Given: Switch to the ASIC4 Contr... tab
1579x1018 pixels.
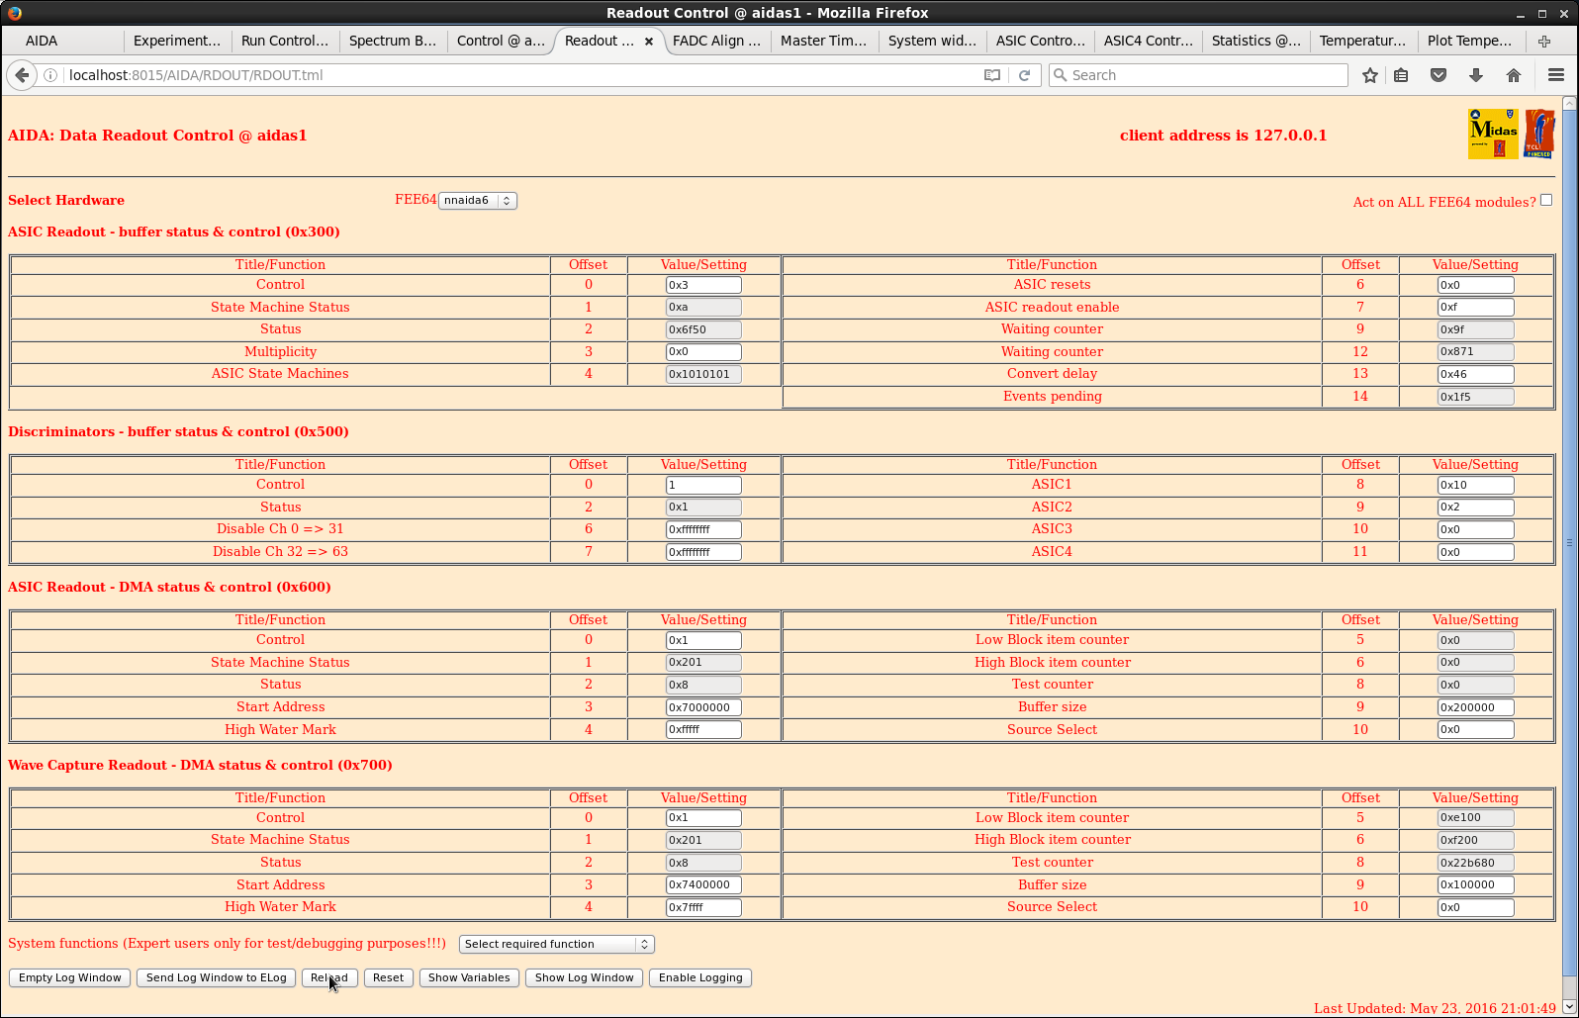Looking at the screenshot, I should 1148,41.
